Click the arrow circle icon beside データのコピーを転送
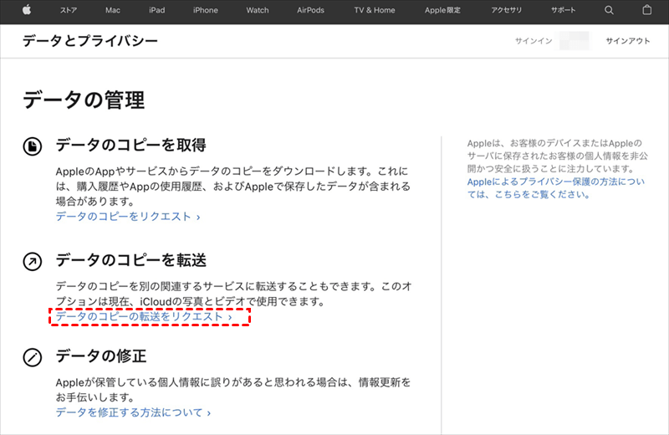This screenshot has height=435, width=669. (x=33, y=262)
